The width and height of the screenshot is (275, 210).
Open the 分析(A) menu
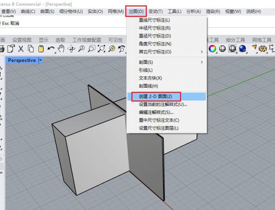point(193,11)
